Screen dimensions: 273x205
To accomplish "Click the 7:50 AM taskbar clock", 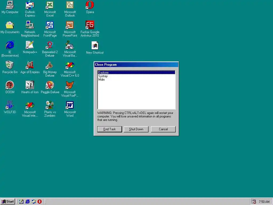I will [x=264, y=202].
